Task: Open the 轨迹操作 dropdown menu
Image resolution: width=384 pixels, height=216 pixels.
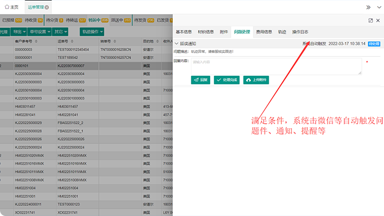Action: point(92,31)
